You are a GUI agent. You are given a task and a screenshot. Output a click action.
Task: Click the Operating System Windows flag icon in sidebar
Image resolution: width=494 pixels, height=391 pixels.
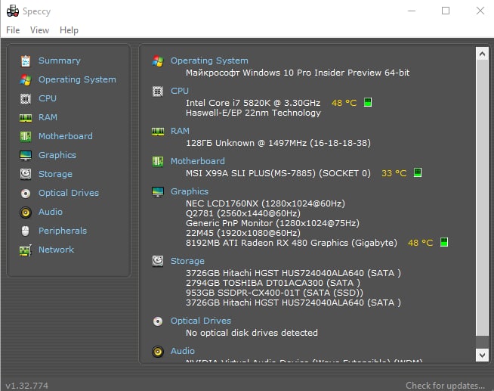26,79
